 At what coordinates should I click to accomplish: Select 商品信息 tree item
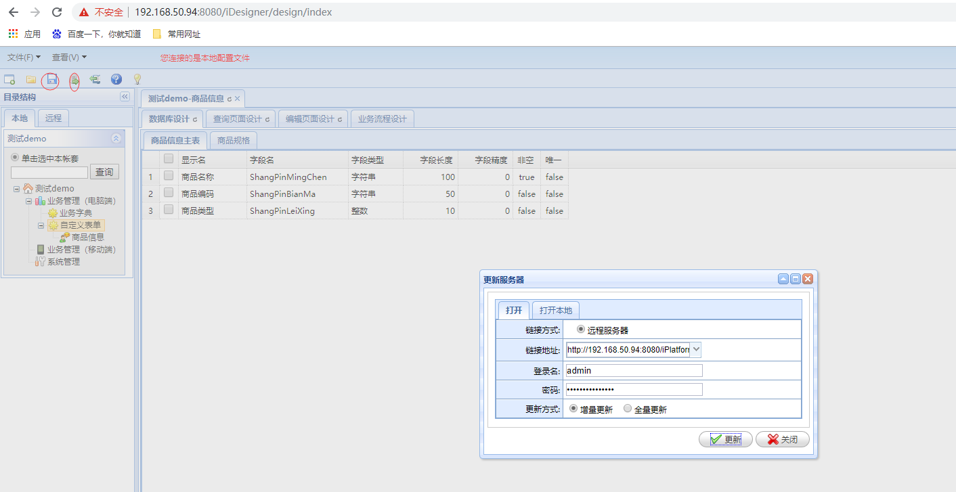(88, 238)
